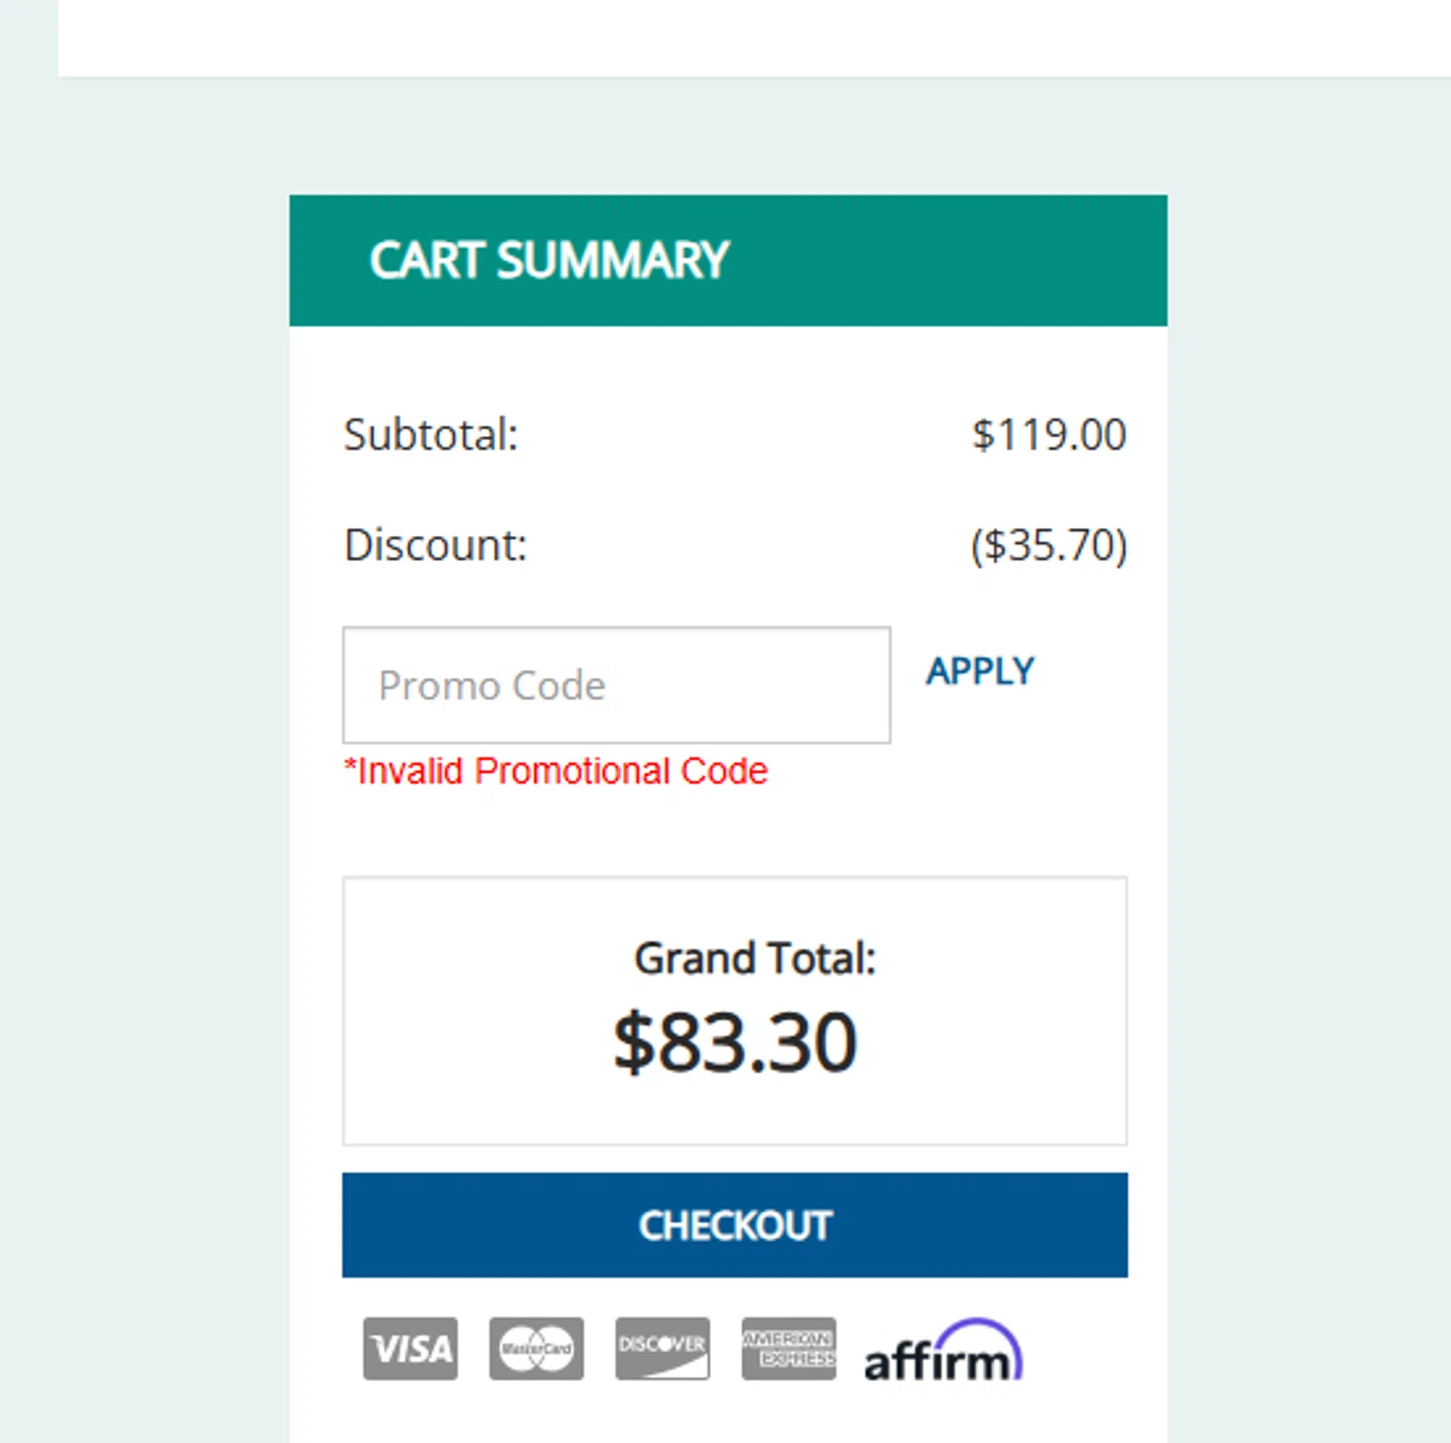
Task: Click the $83.30 grand total amount
Action: point(735,1043)
